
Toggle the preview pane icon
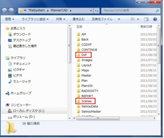pos(146,19)
